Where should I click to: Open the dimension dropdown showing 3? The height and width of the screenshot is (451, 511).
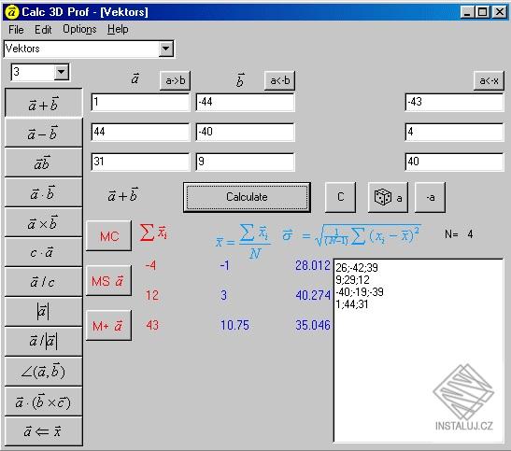(x=62, y=72)
